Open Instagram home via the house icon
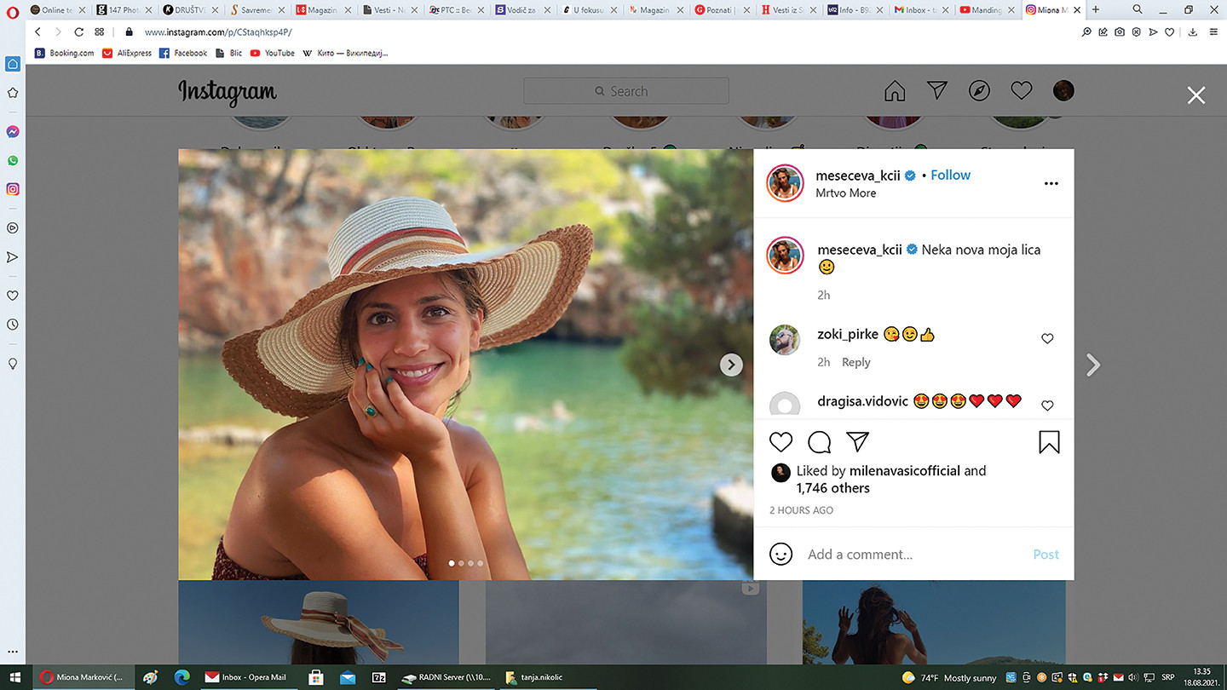The height and width of the screenshot is (690, 1227). [895, 91]
